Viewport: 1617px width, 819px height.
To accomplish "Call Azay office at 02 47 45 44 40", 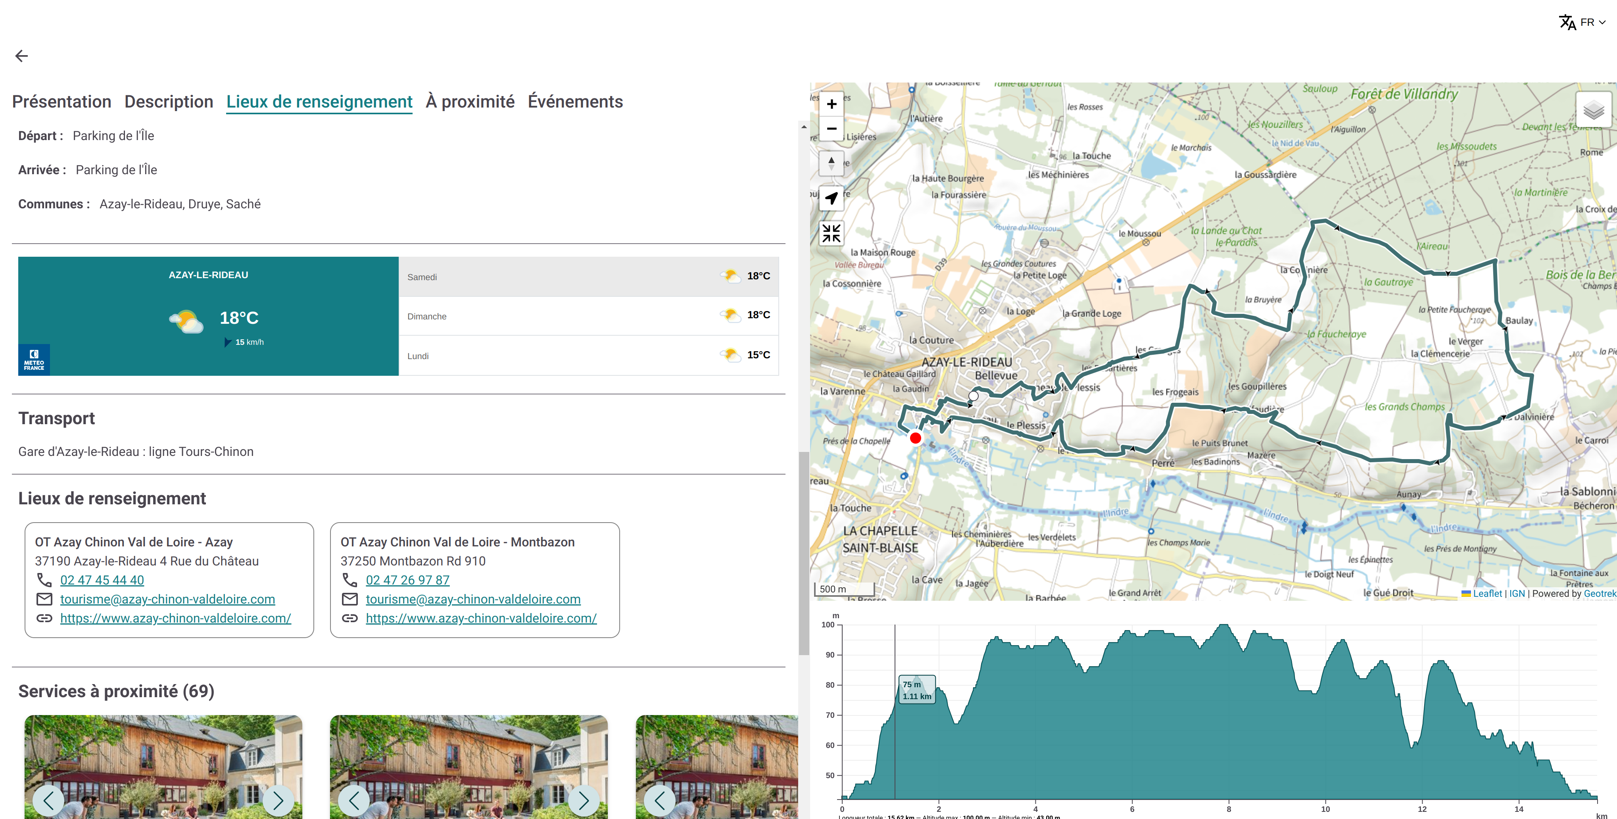I will click(102, 581).
